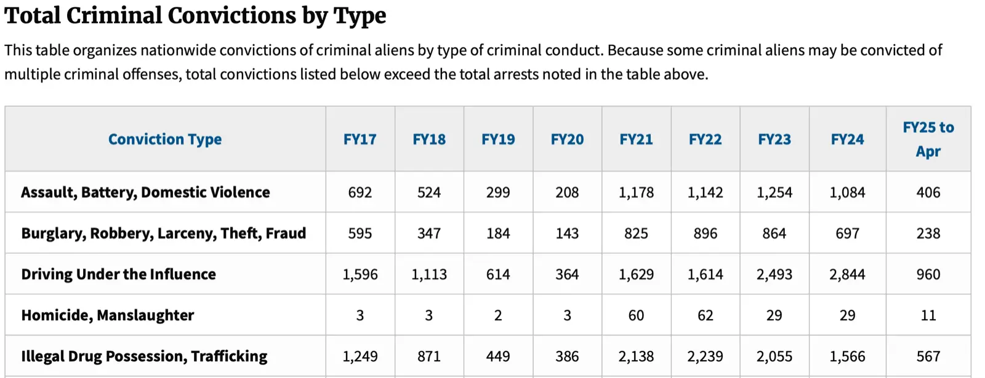
Task: Click the Burglary, Robbery, Larceny, Theft, Fraud label
Action: click(163, 234)
